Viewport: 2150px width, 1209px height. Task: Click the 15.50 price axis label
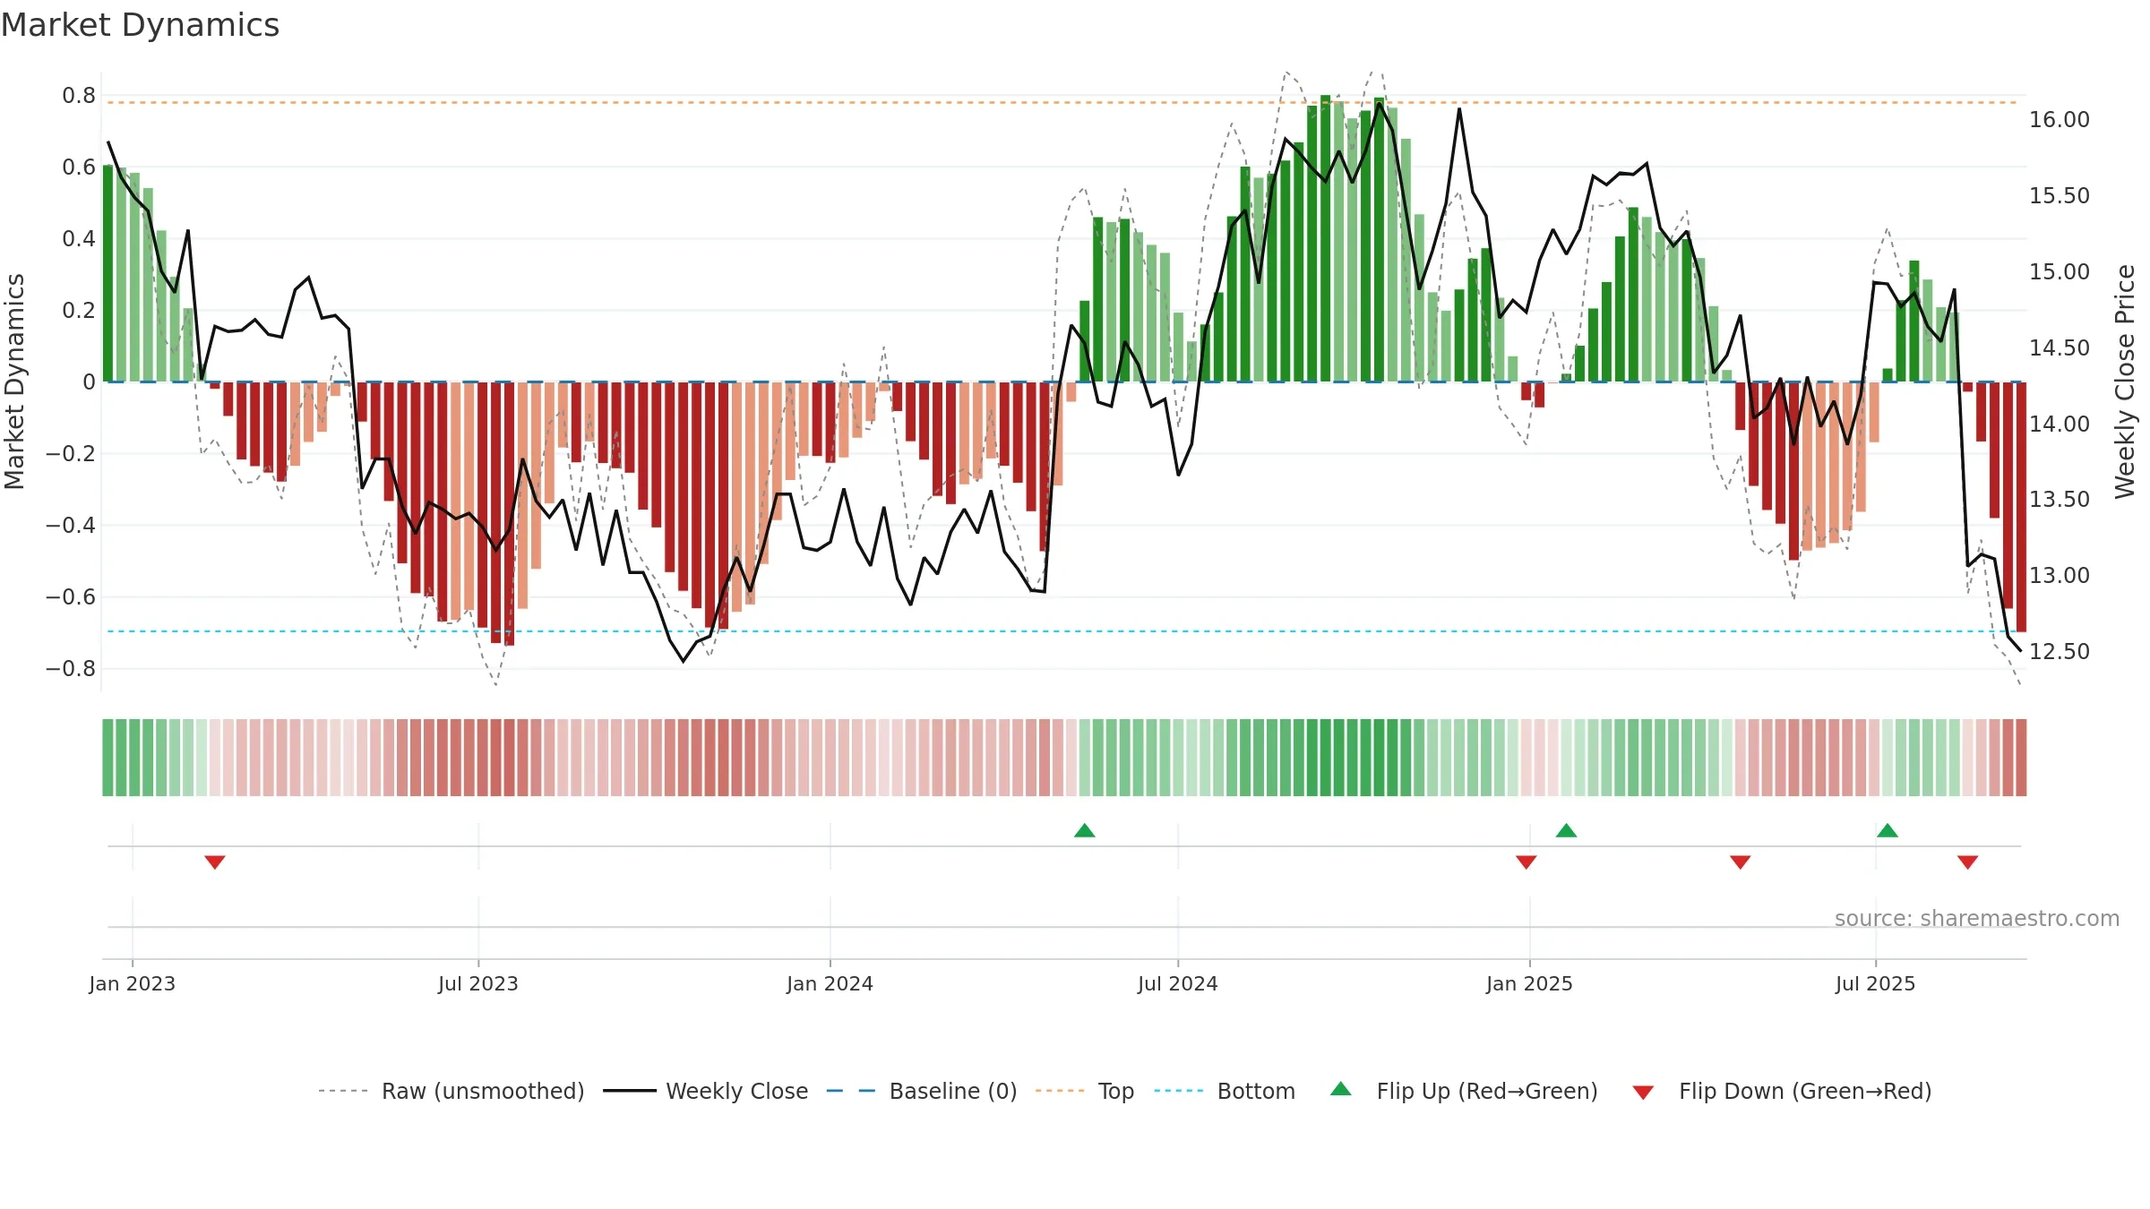(x=2060, y=196)
